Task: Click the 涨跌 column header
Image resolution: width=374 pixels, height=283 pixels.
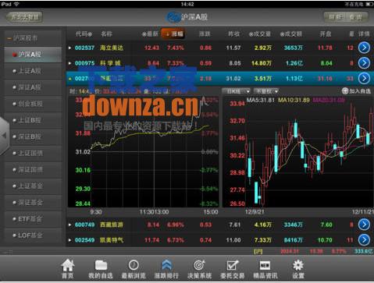Action: tap(205, 34)
